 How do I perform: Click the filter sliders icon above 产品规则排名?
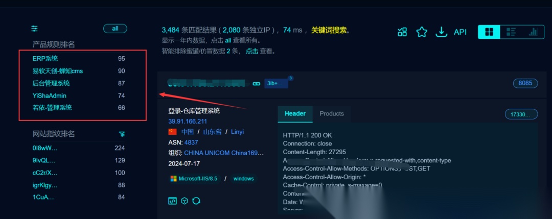pyautogui.click(x=35, y=29)
